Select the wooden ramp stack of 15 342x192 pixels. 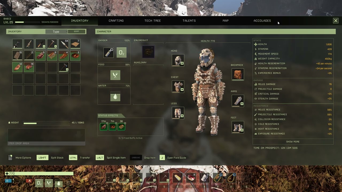[x=17, y=55]
